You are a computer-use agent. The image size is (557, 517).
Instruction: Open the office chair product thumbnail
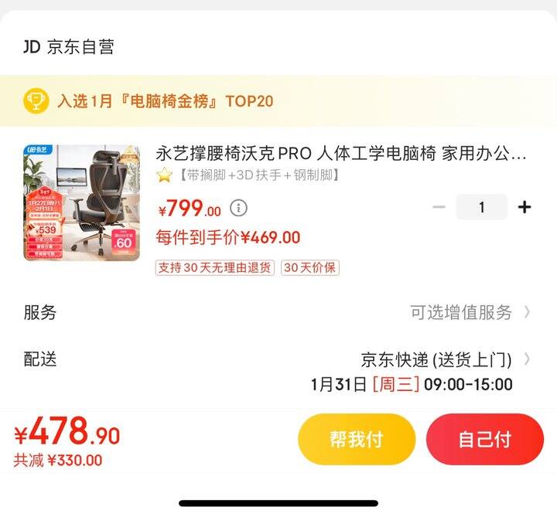click(82, 202)
